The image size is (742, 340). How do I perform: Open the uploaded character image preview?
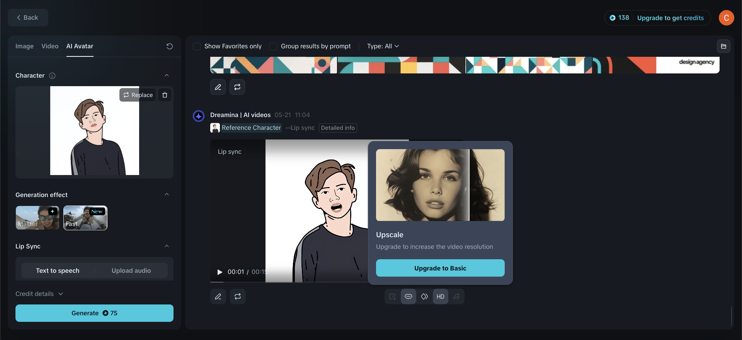95,131
